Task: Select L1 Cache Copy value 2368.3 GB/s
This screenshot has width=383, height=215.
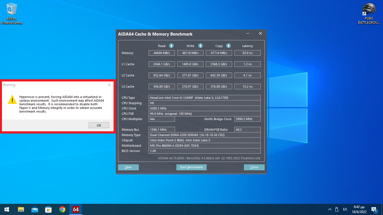Action: click(x=219, y=64)
